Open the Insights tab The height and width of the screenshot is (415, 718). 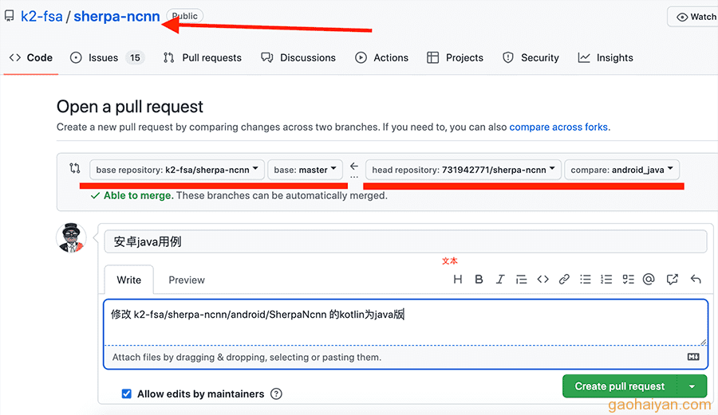[x=606, y=57]
